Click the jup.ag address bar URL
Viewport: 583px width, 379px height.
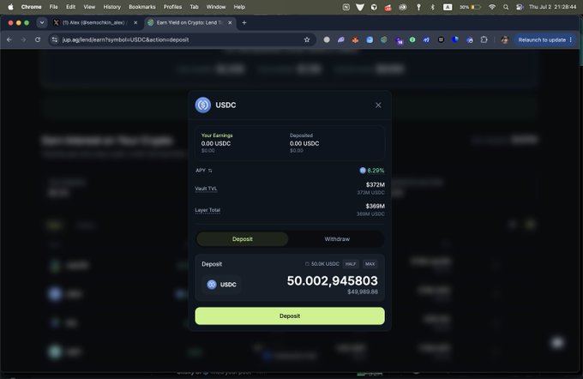[125, 39]
